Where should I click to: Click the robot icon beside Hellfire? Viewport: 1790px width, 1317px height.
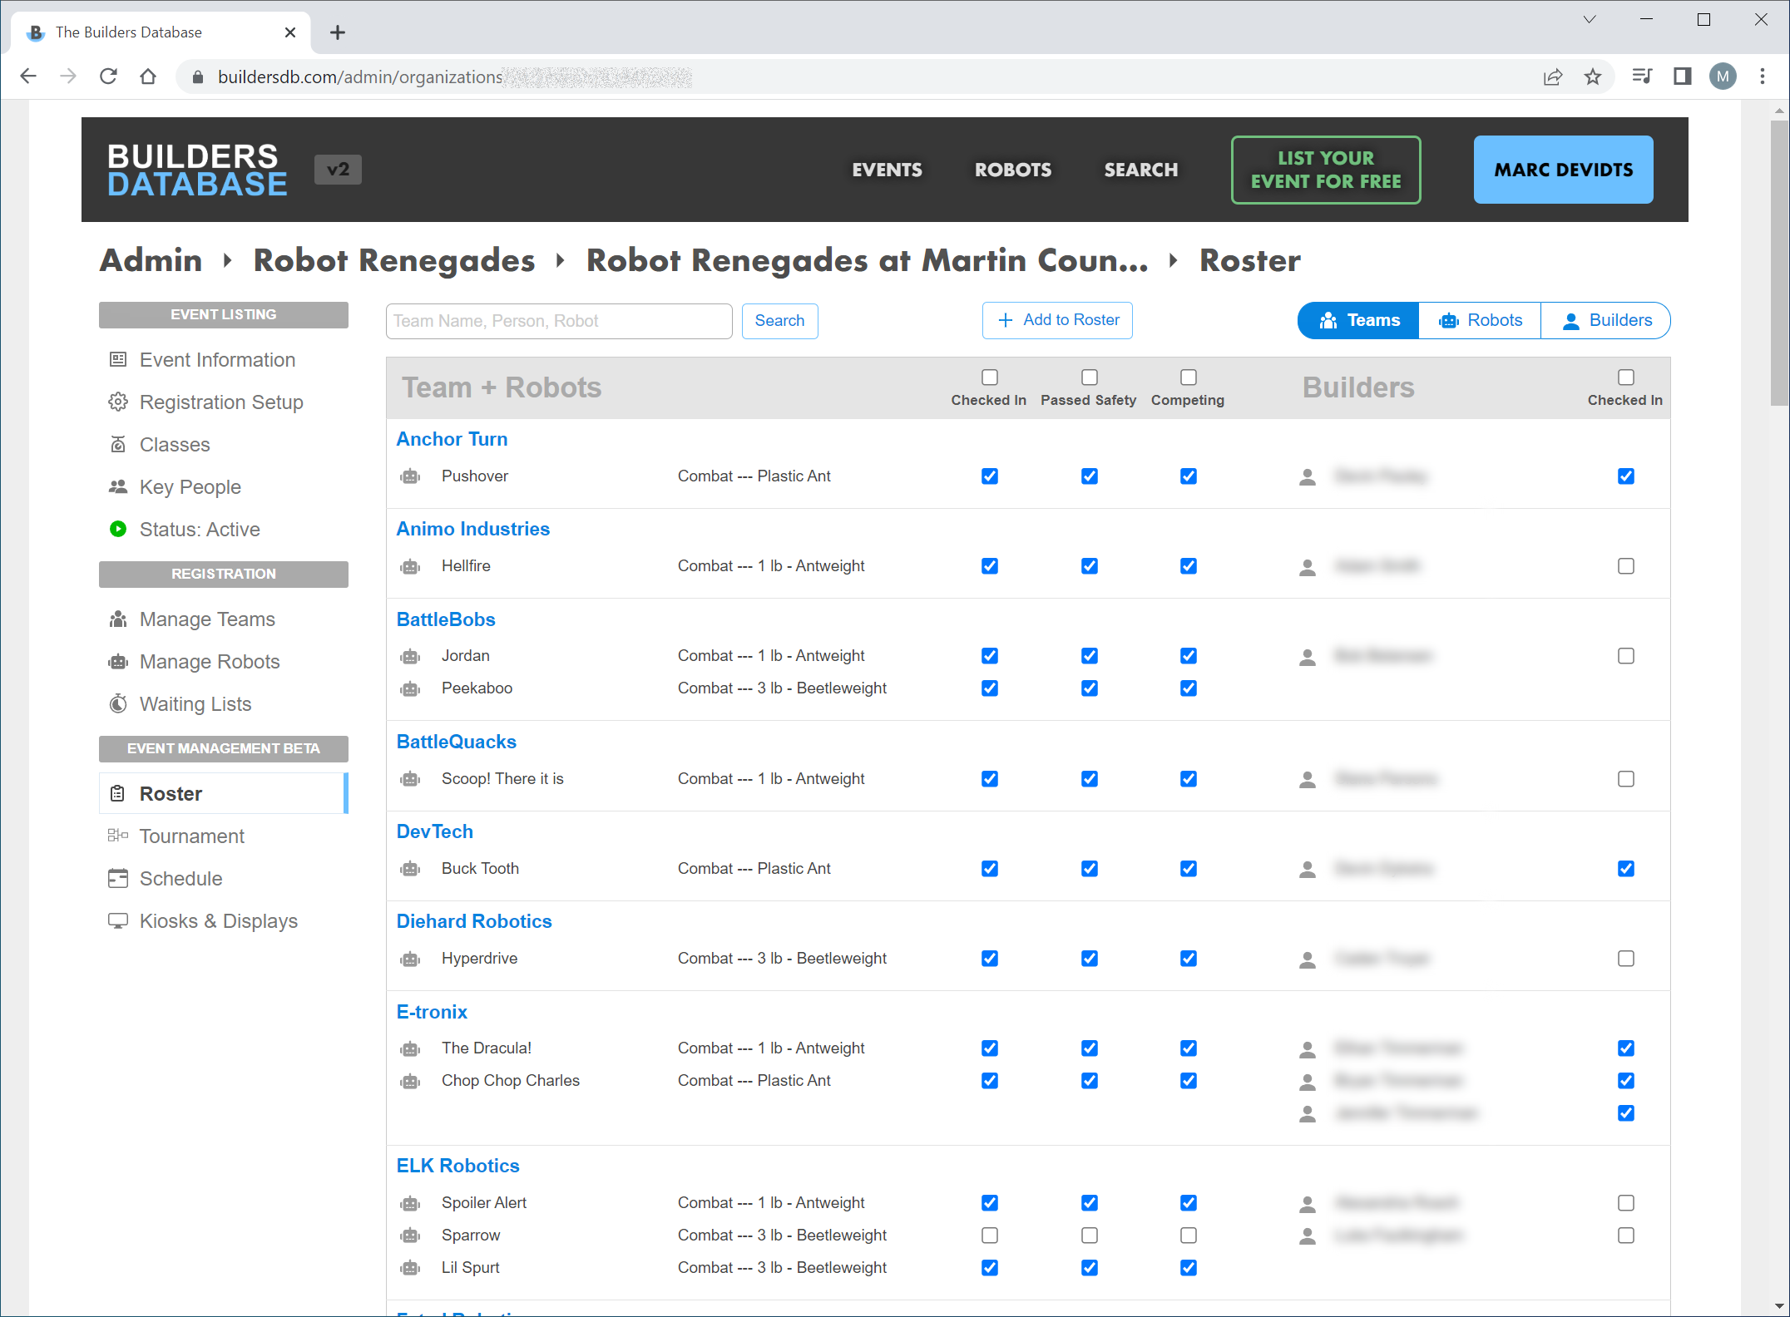tap(410, 566)
